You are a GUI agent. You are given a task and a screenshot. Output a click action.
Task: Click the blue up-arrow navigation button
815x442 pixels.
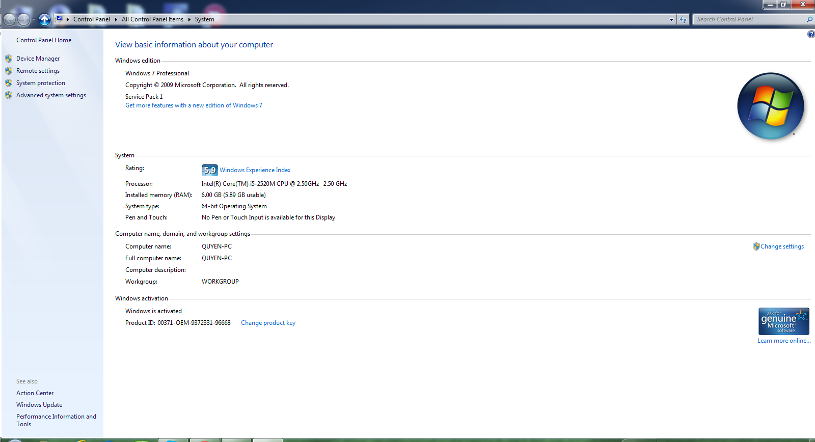(45, 19)
